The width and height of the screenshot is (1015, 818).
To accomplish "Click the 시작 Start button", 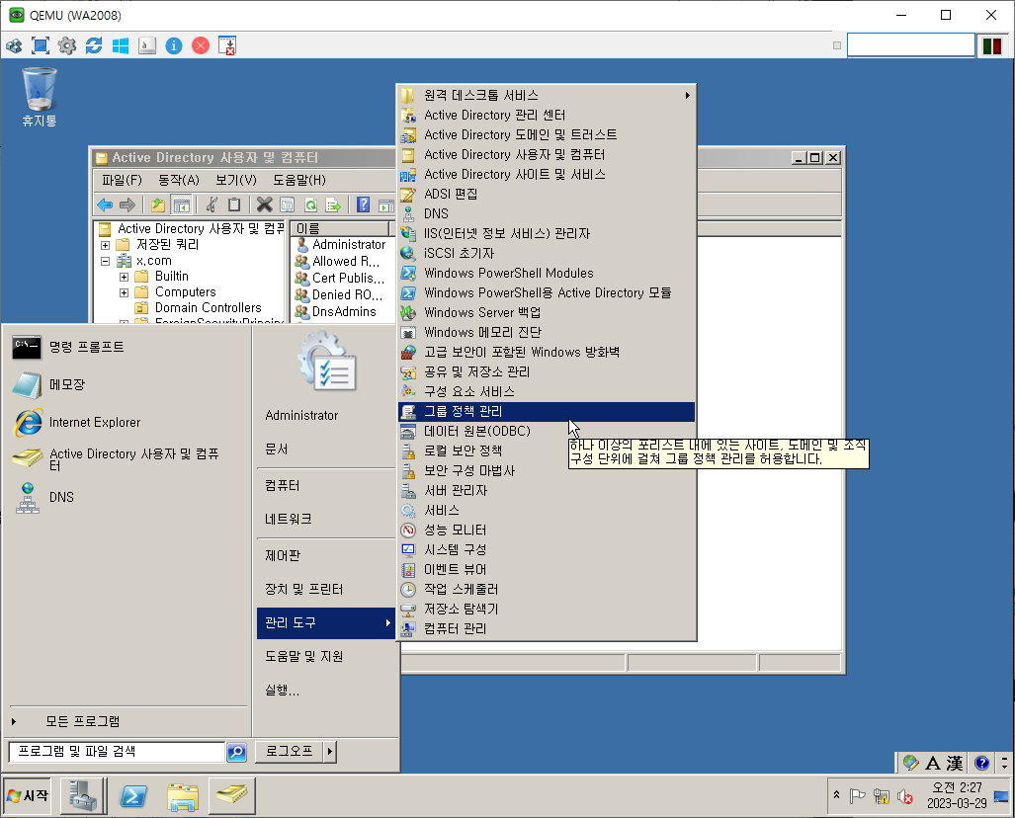I will click(x=28, y=796).
